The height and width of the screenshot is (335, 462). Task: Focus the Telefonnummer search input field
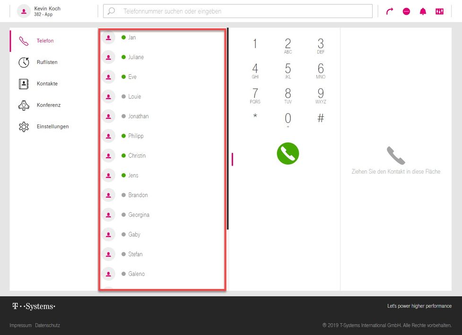[x=238, y=11]
